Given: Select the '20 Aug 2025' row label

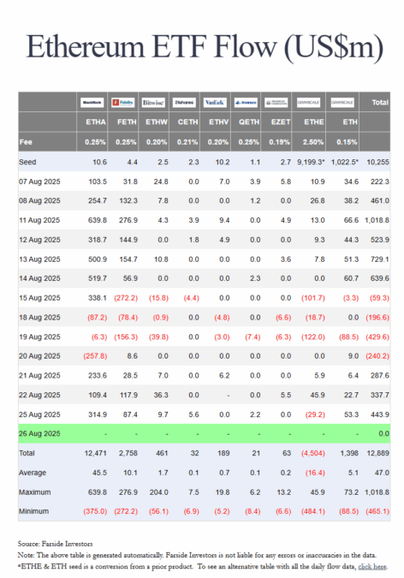Looking at the screenshot, I should pos(39,356).
